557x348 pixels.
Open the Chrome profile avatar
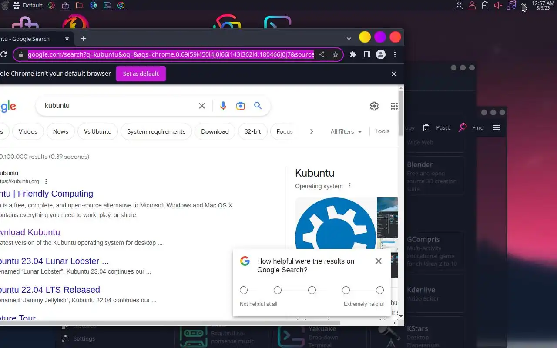[x=381, y=54]
